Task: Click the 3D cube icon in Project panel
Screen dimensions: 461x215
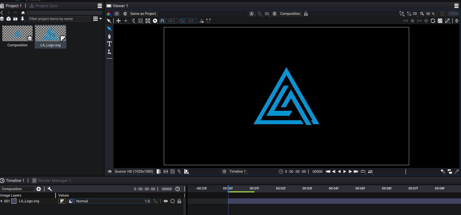Action: 9,19
